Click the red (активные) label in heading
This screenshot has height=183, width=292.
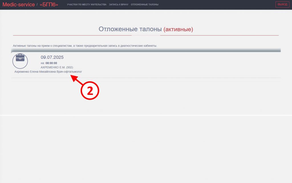(x=178, y=29)
